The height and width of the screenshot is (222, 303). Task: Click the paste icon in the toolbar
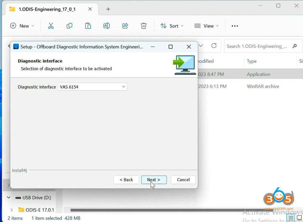click(x=88, y=26)
